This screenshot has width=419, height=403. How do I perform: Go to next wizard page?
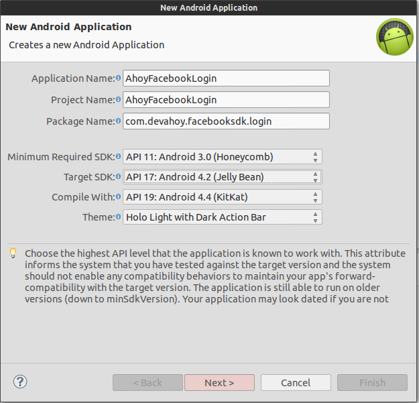pyautogui.click(x=219, y=383)
